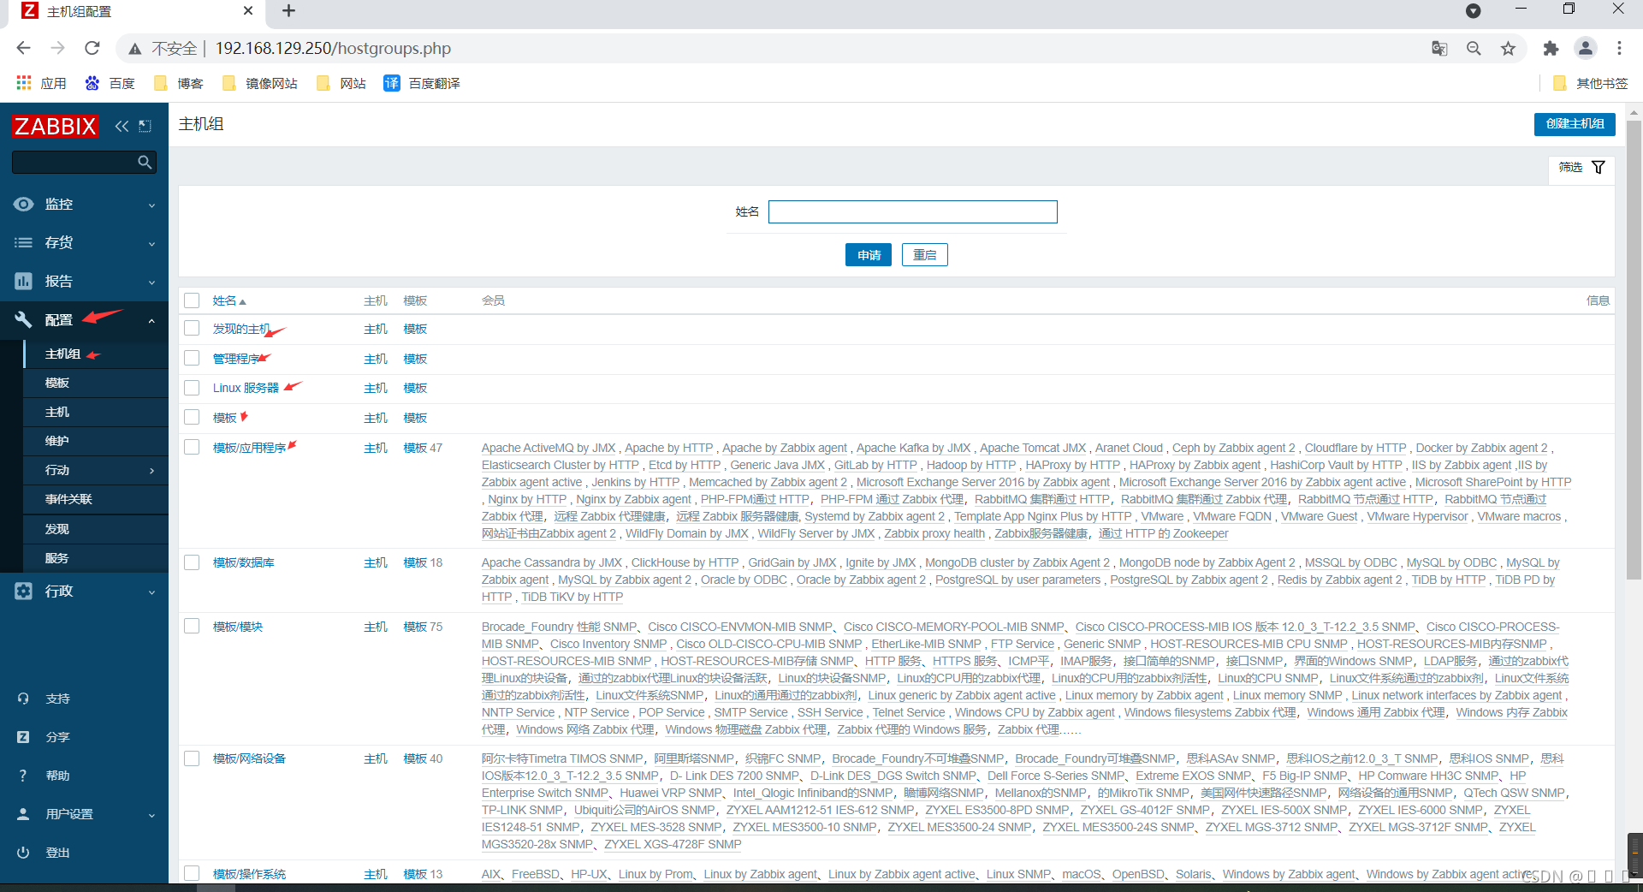Click the sidebar search input field
This screenshot has width=1643, height=892.
point(75,162)
